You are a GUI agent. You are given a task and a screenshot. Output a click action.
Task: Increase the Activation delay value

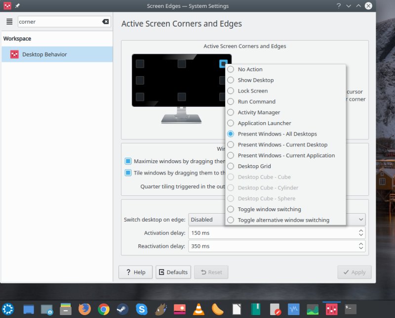coord(361,230)
